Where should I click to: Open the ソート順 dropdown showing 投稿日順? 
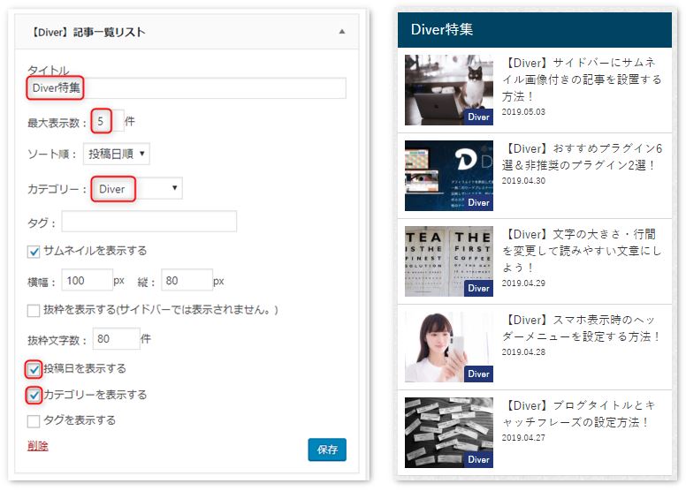pyautogui.click(x=117, y=154)
